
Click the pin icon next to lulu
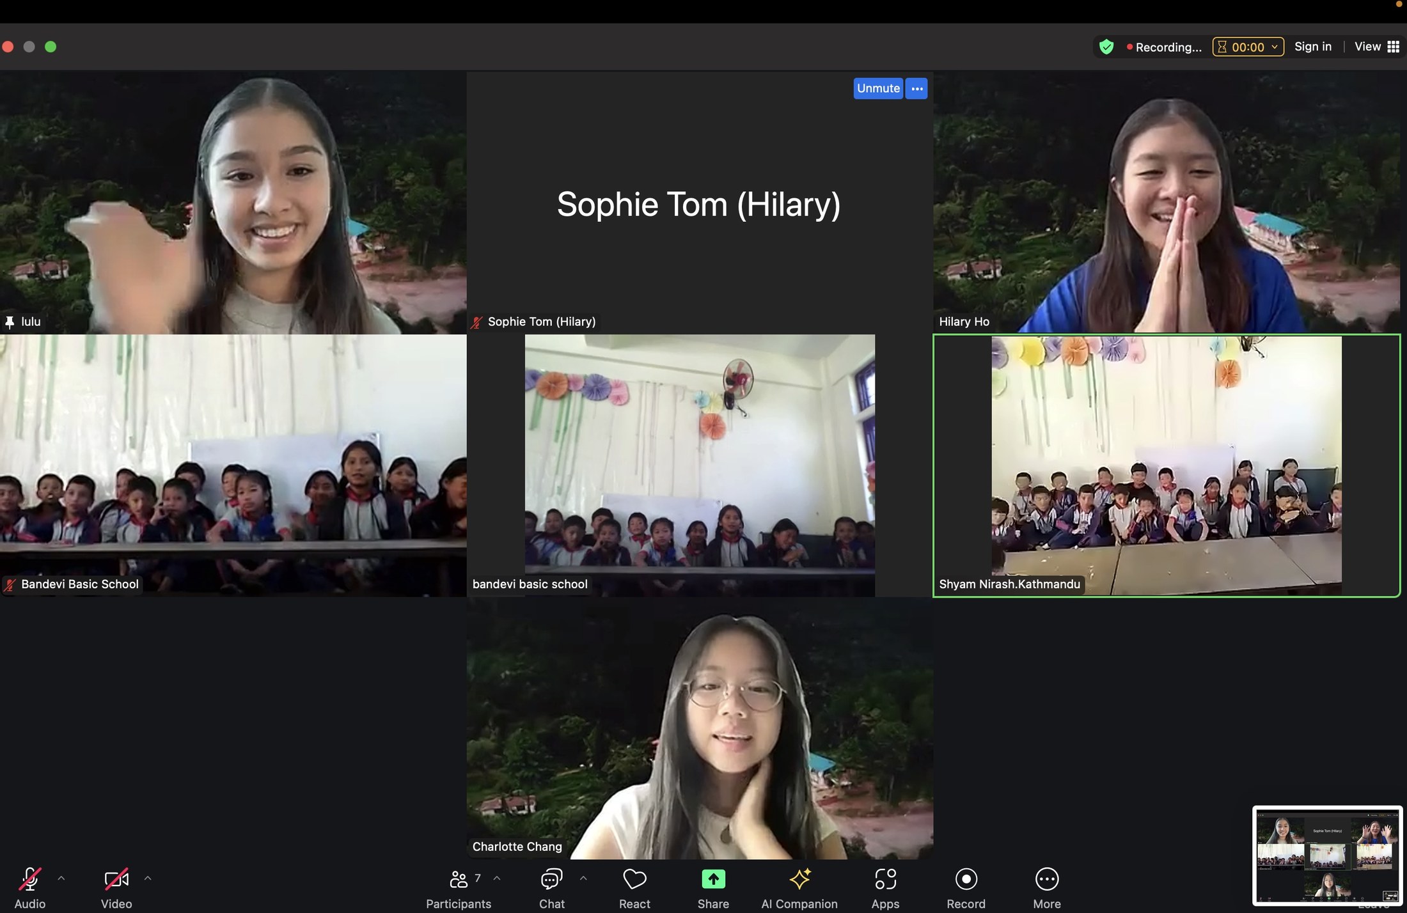(x=10, y=322)
